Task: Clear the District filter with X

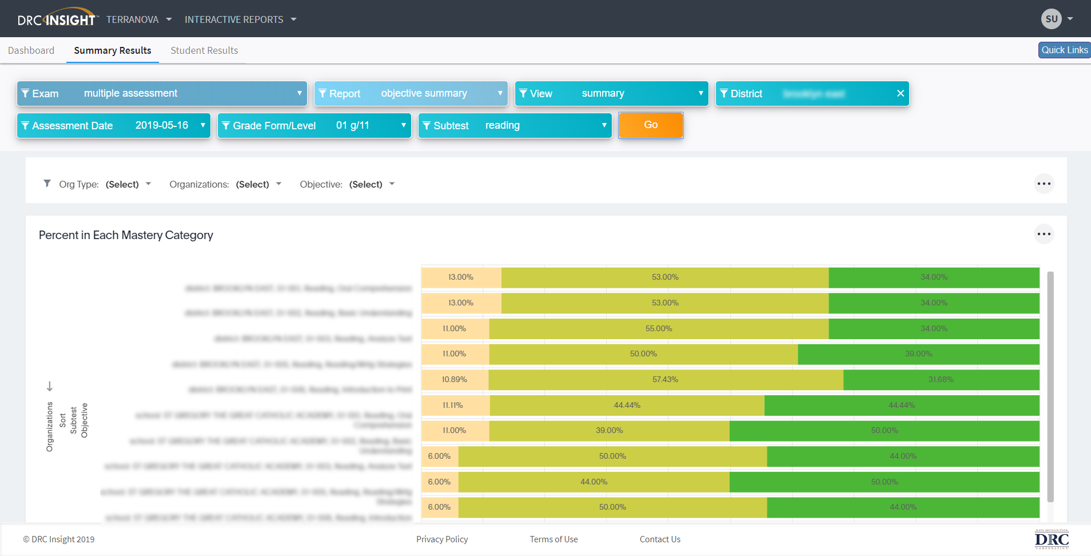Action: pos(900,93)
